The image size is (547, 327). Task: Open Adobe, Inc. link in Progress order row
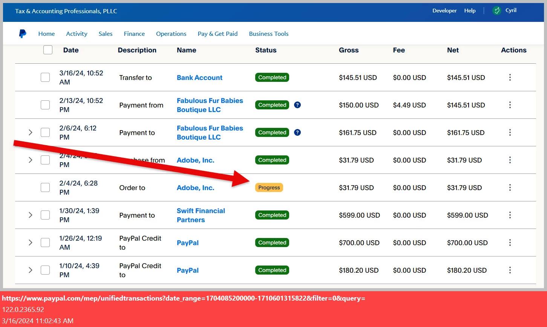pos(195,187)
